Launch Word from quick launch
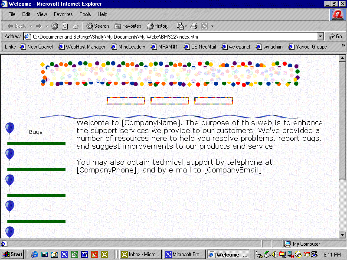347x260 pixels. coord(84,254)
